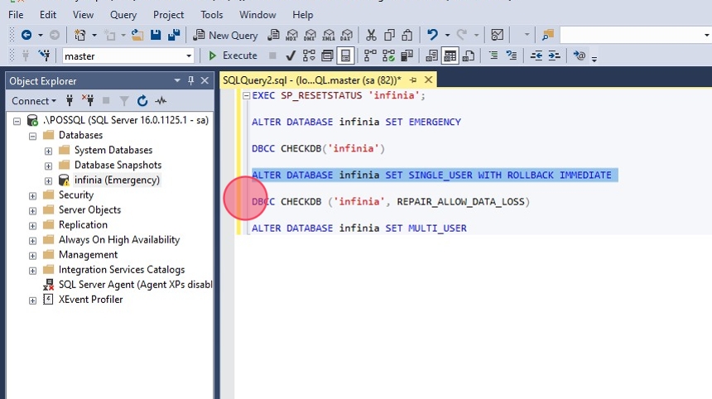Open the Window menu
The height and width of the screenshot is (399, 712).
[x=257, y=15]
